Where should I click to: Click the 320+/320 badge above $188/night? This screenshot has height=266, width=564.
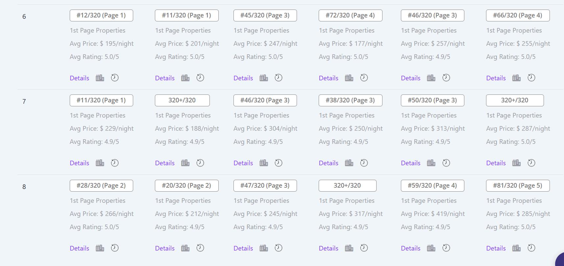[x=182, y=100]
